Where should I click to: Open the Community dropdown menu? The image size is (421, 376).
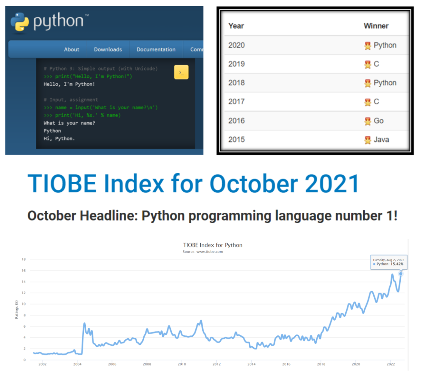coord(197,49)
